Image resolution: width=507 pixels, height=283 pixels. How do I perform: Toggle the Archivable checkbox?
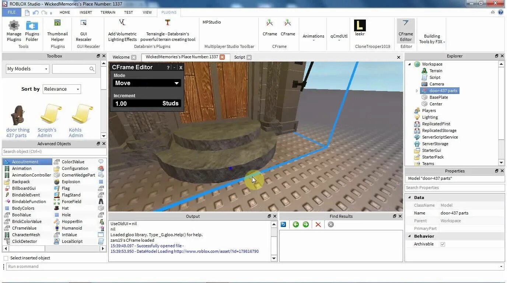(443, 244)
